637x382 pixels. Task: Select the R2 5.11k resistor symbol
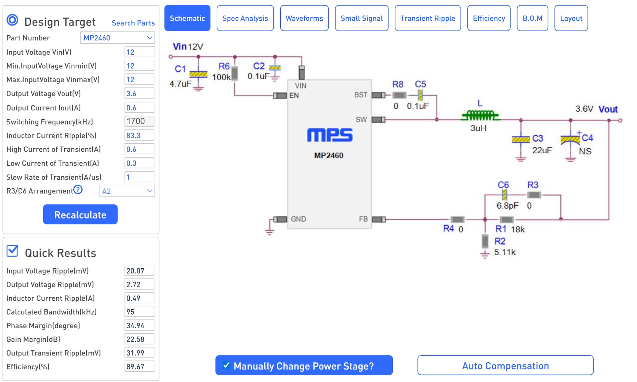(x=485, y=241)
